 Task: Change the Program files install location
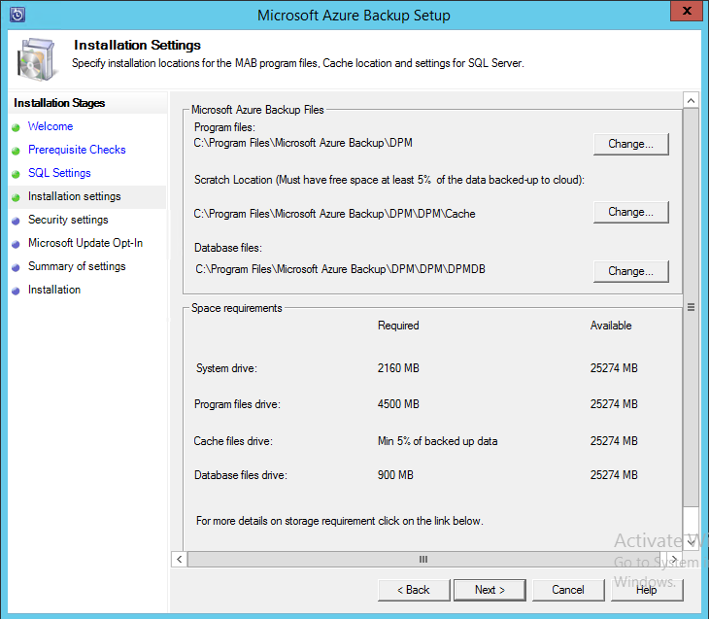tap(630, 144)
